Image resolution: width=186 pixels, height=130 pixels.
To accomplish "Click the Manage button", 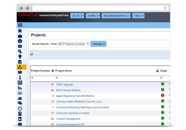I will pyautogui.click(x=97, y=44).
